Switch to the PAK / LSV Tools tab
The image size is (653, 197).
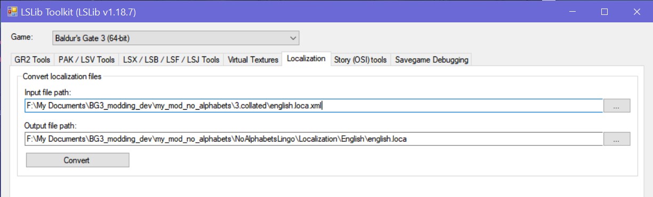[86, 60]
